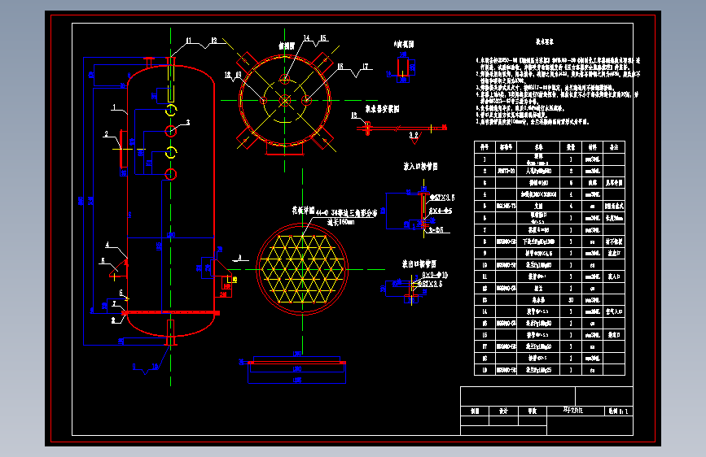Click the 空气入口 remark in row 14

coord(614,311)
